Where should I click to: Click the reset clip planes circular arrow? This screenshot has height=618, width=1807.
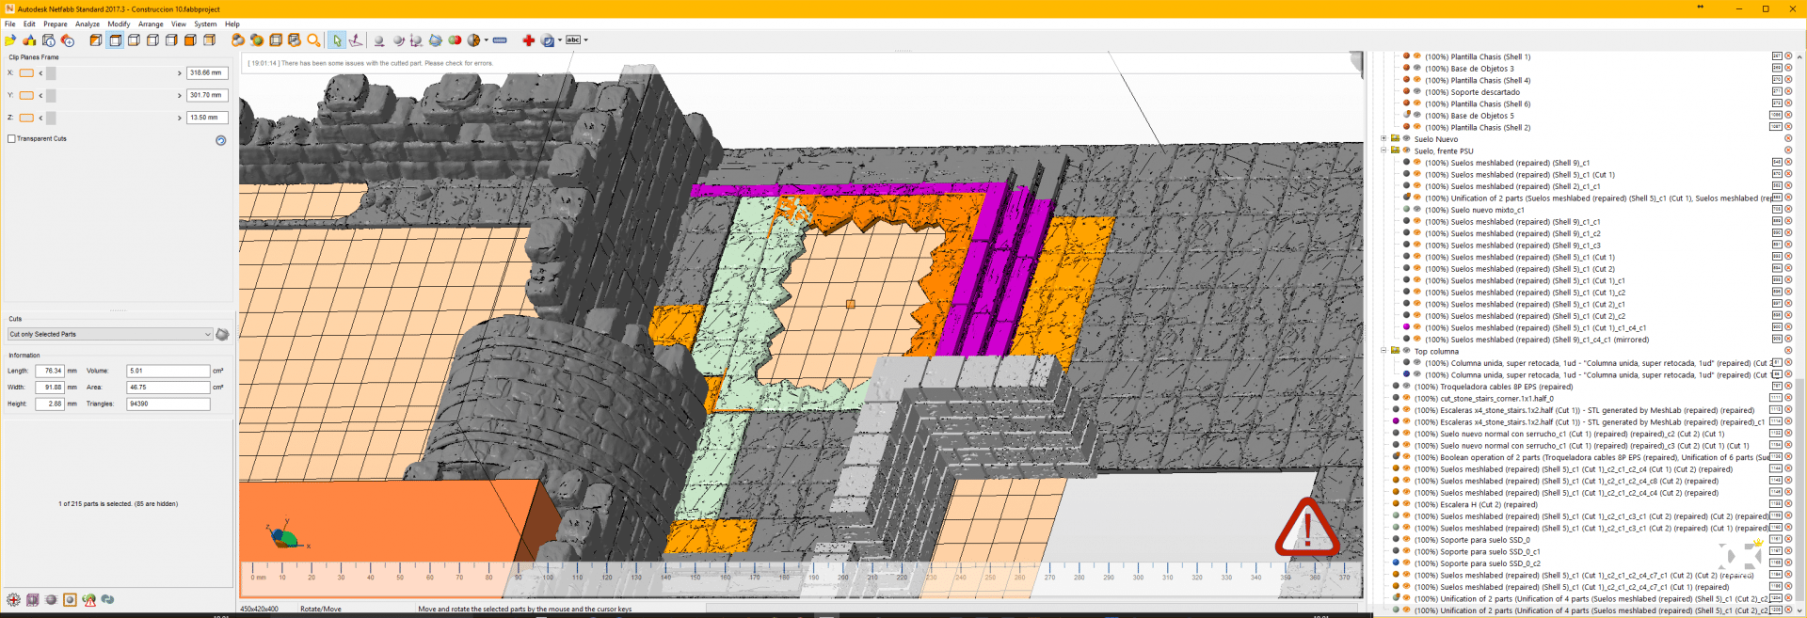(x=221, y=140)
